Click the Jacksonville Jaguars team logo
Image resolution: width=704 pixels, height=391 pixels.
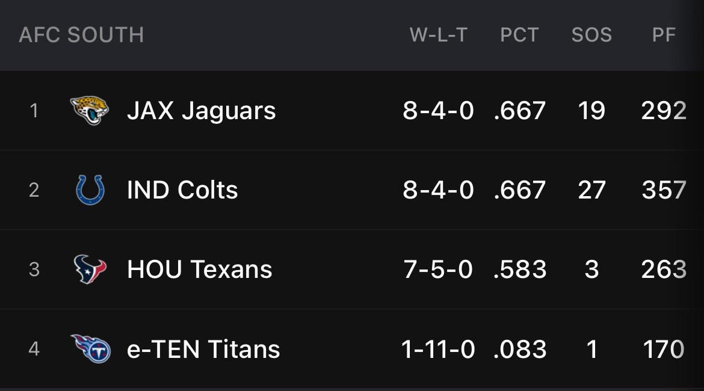[89, 110]
